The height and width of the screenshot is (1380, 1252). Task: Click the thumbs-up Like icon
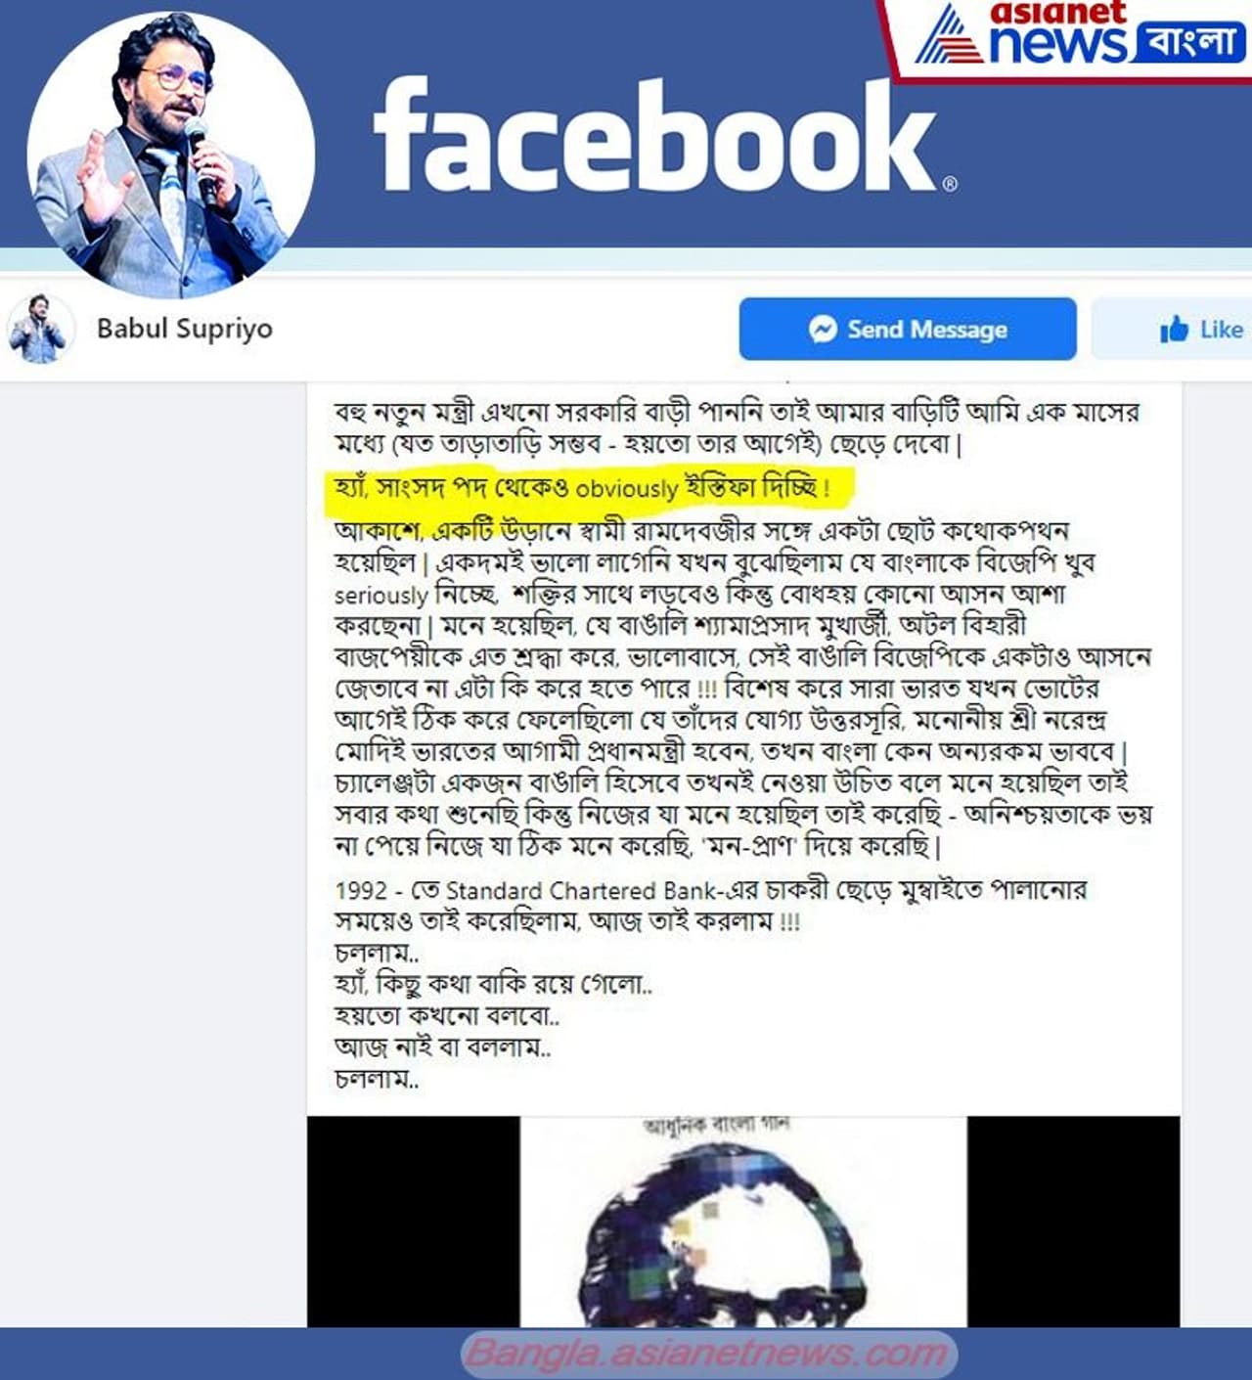[x=1174, y=330]
